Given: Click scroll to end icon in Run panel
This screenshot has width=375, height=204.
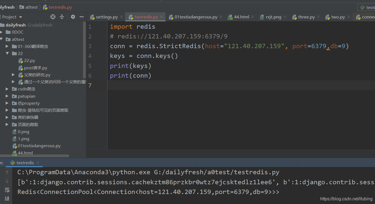Looking at the screenshot, I should (x=7, y=198).
